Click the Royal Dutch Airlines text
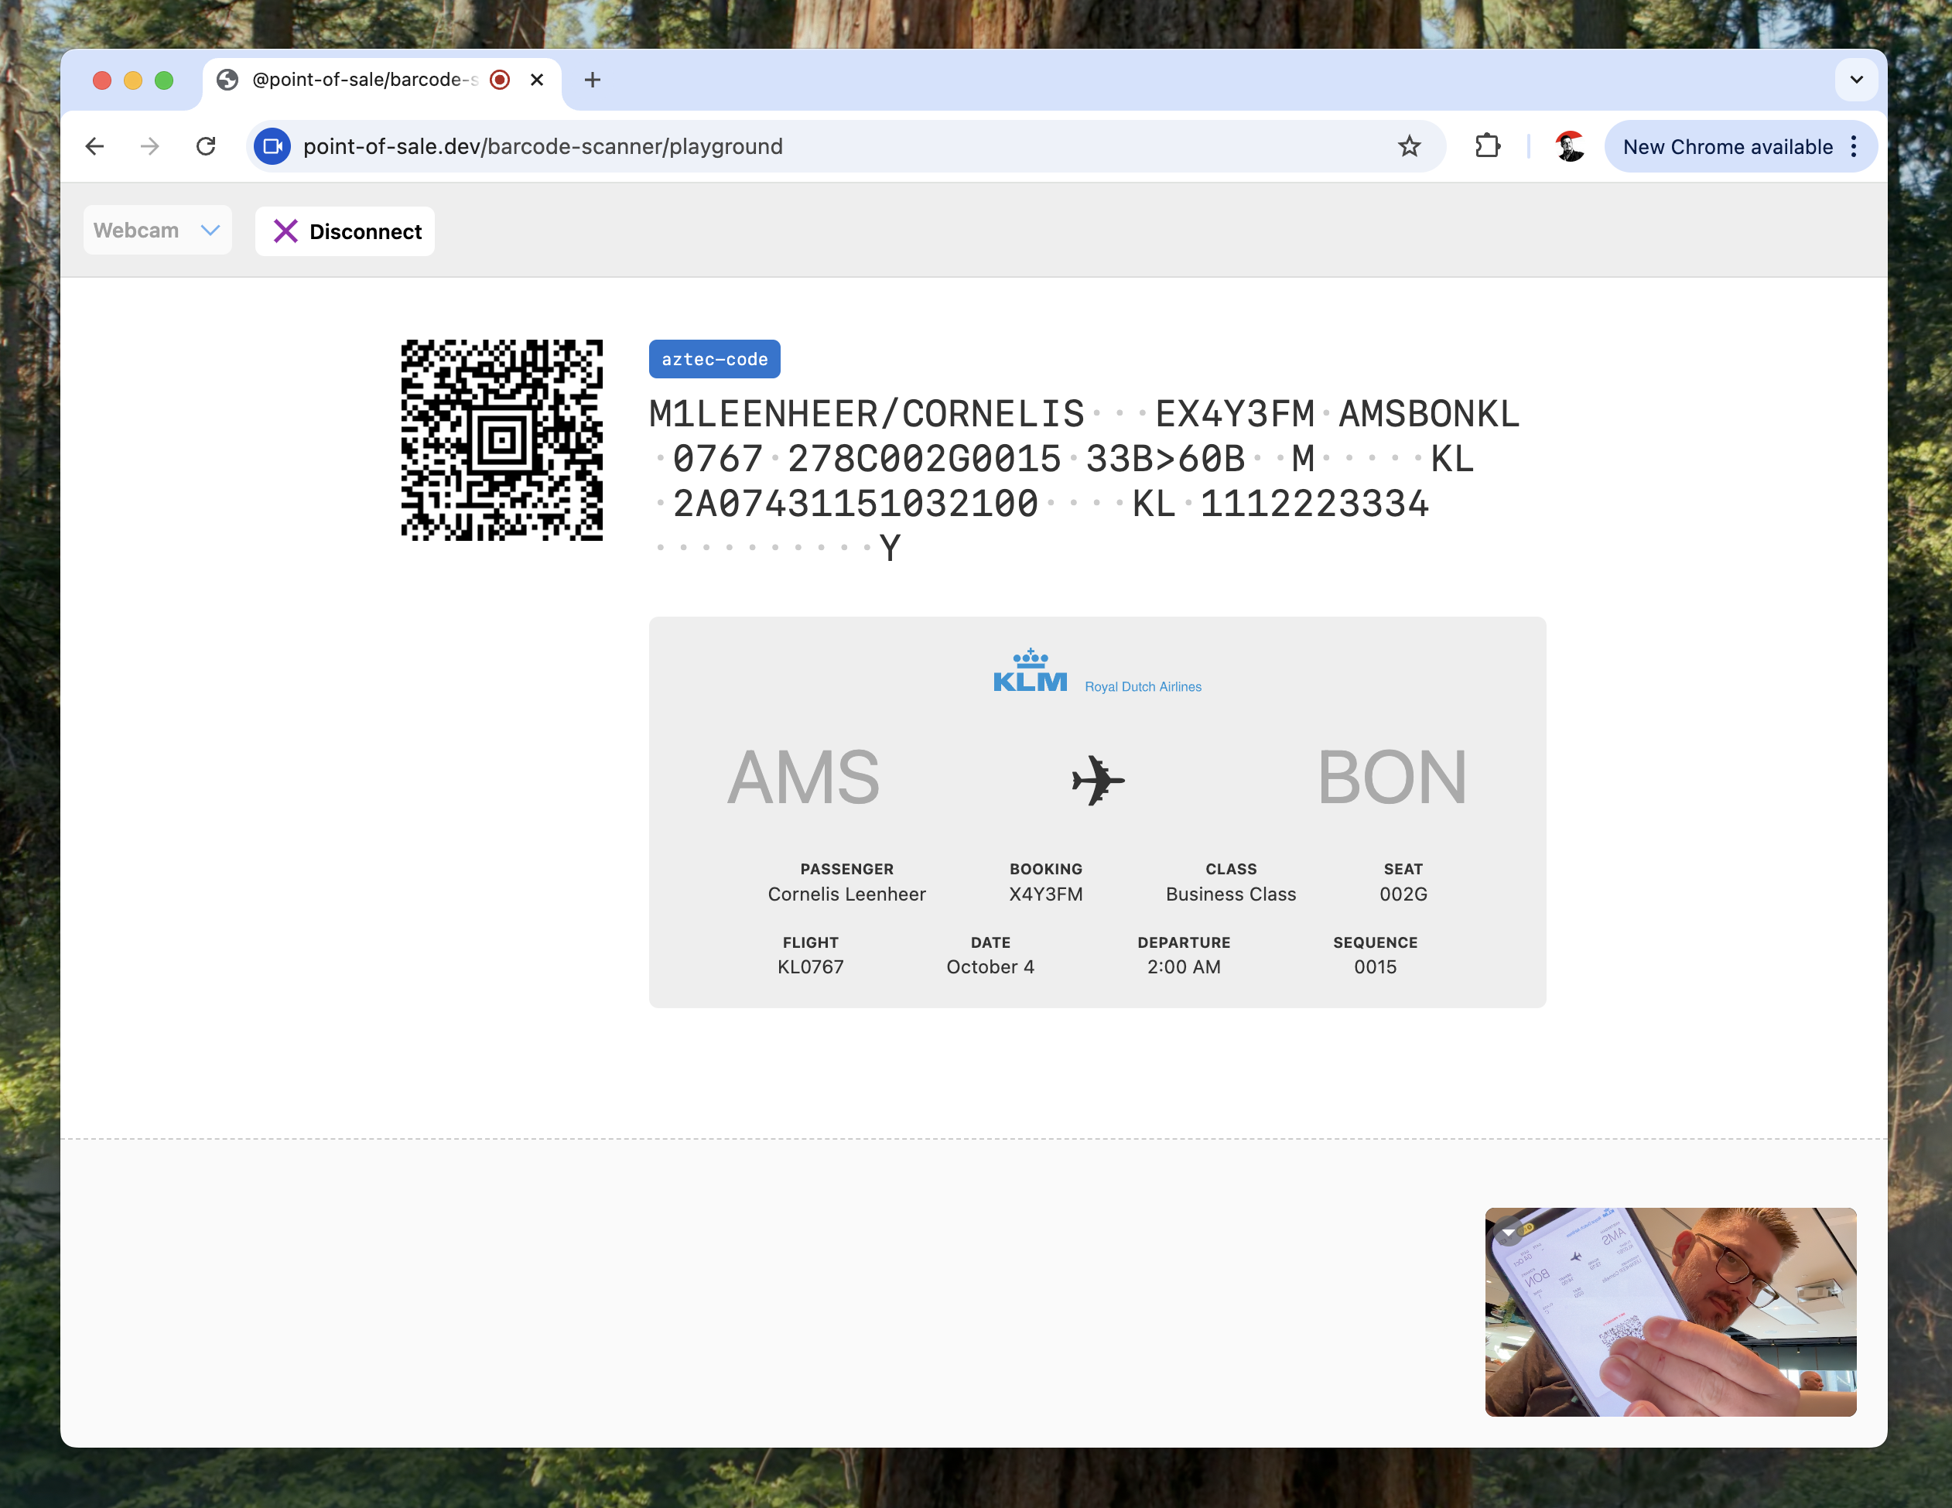Screen dimensions: 1952x1508 (1142, 686)
